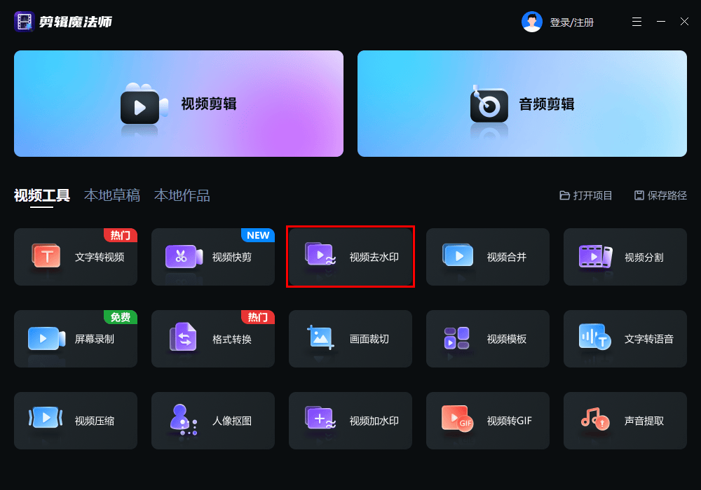Click the 打开项目 open project button

[586, 196]
